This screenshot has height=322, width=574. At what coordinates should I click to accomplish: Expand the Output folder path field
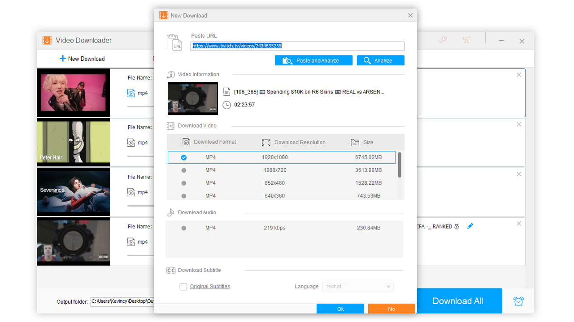pyautogui.click(x=122, y=301)
